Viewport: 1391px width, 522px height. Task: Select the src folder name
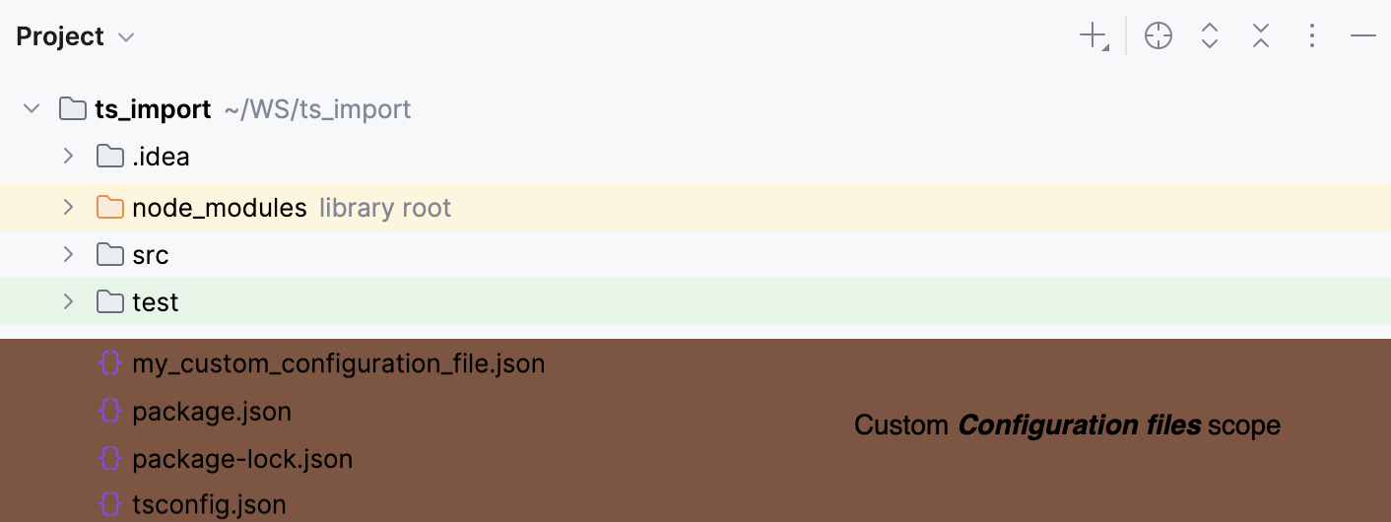(x=151, y=255)
